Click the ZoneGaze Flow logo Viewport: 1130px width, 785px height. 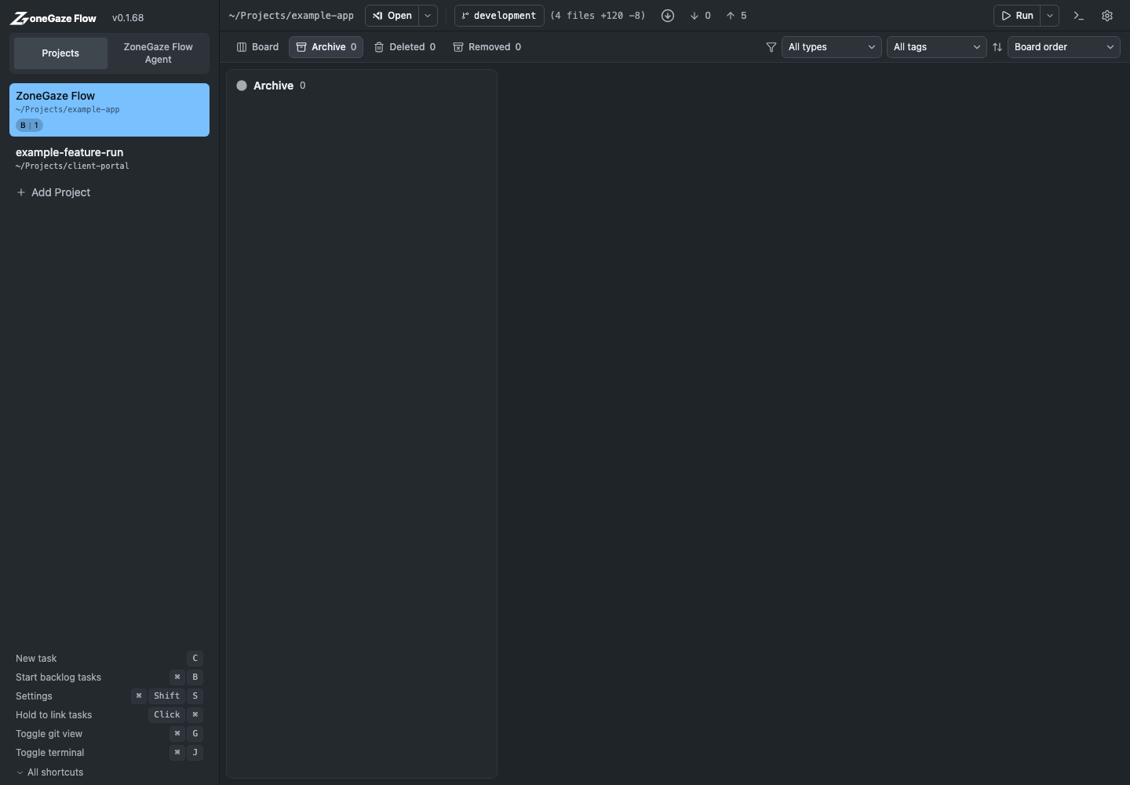click(53, 18)
